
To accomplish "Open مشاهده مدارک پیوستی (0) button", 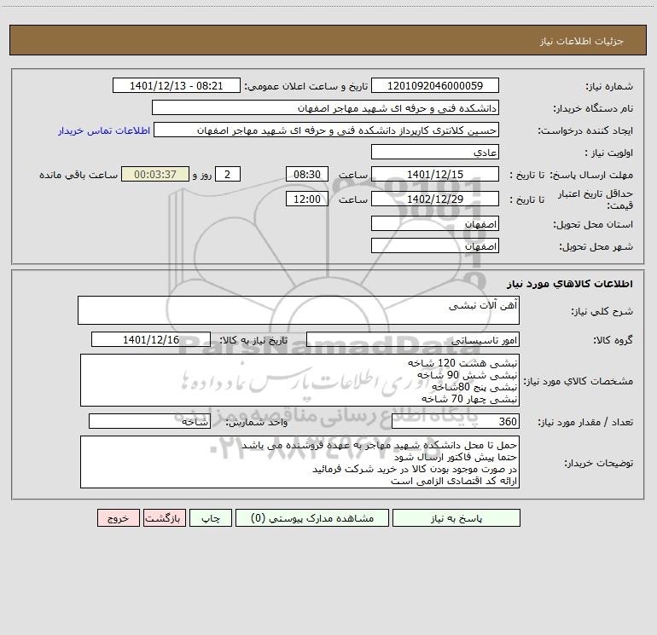I will 312,517.
